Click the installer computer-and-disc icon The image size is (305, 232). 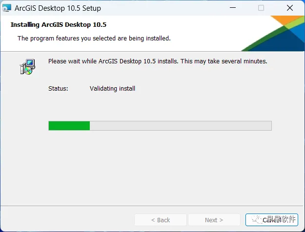click(27, 67)
